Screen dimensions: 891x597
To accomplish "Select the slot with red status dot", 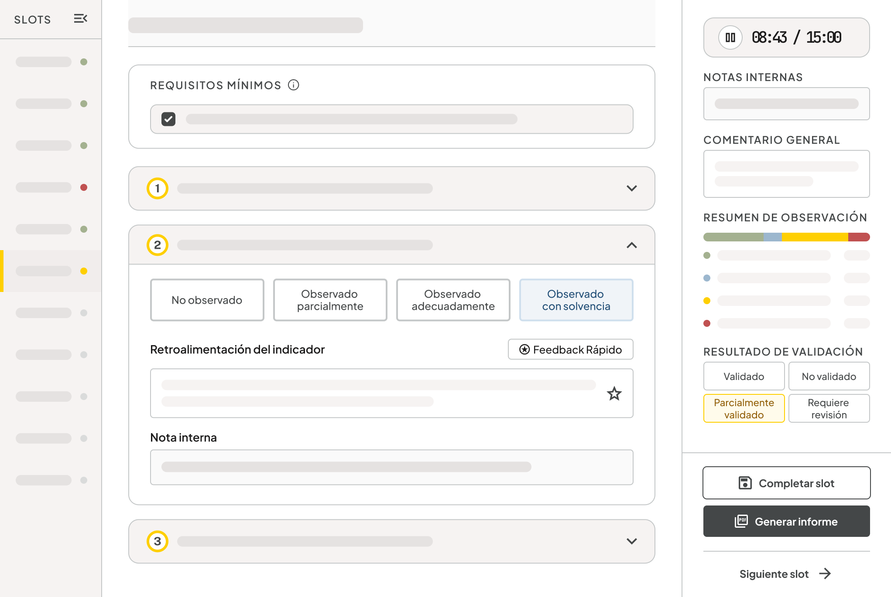I will tap(51, 187).
